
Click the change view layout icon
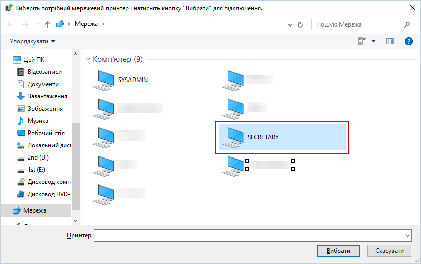[363, 41]
